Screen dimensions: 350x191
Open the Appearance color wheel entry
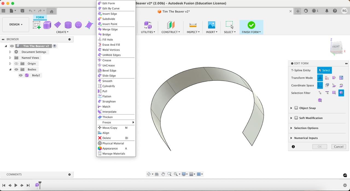click(110, 149)
